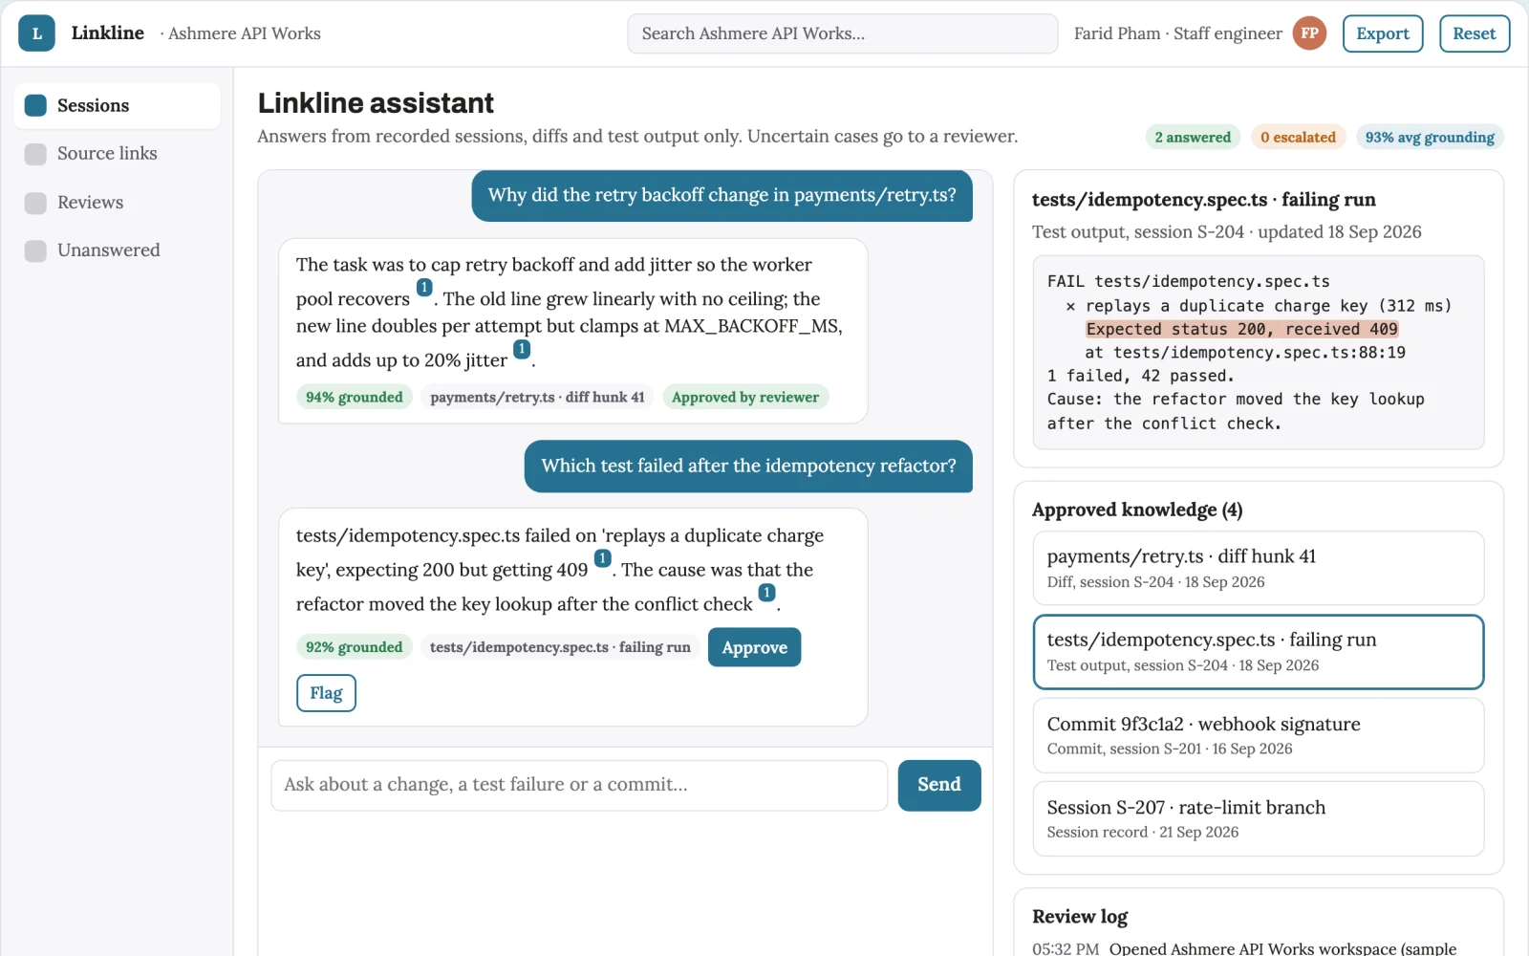
Task: Click the '94% grounded' badge
Action: click(x=355, y=397)
